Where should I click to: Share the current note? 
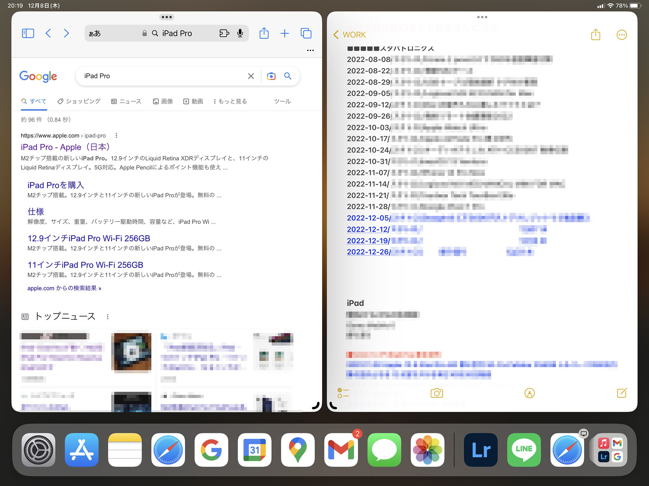click(596, 34)
